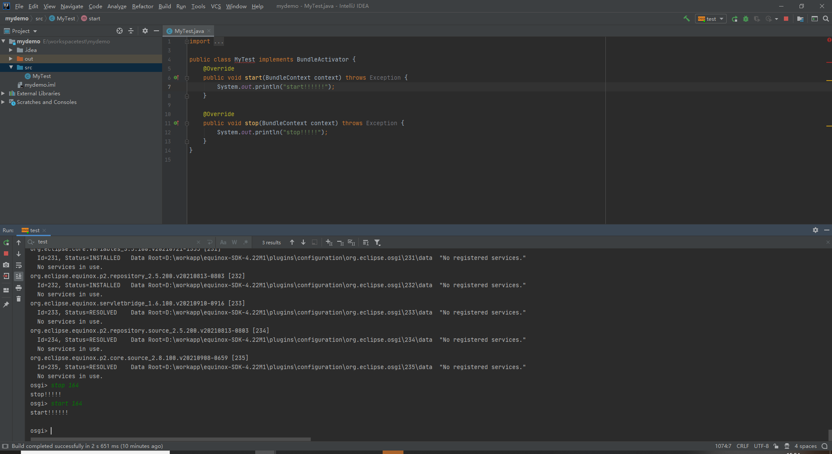Hide the Project tool window
832x454 pixels.
click(156, 31)
